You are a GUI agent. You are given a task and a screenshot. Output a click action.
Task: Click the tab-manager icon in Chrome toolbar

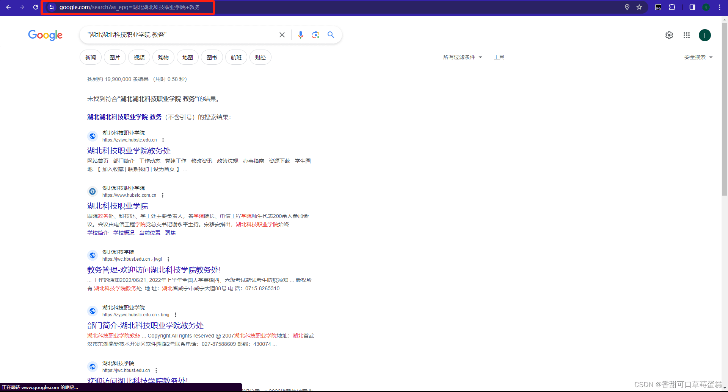coord(658,7)
